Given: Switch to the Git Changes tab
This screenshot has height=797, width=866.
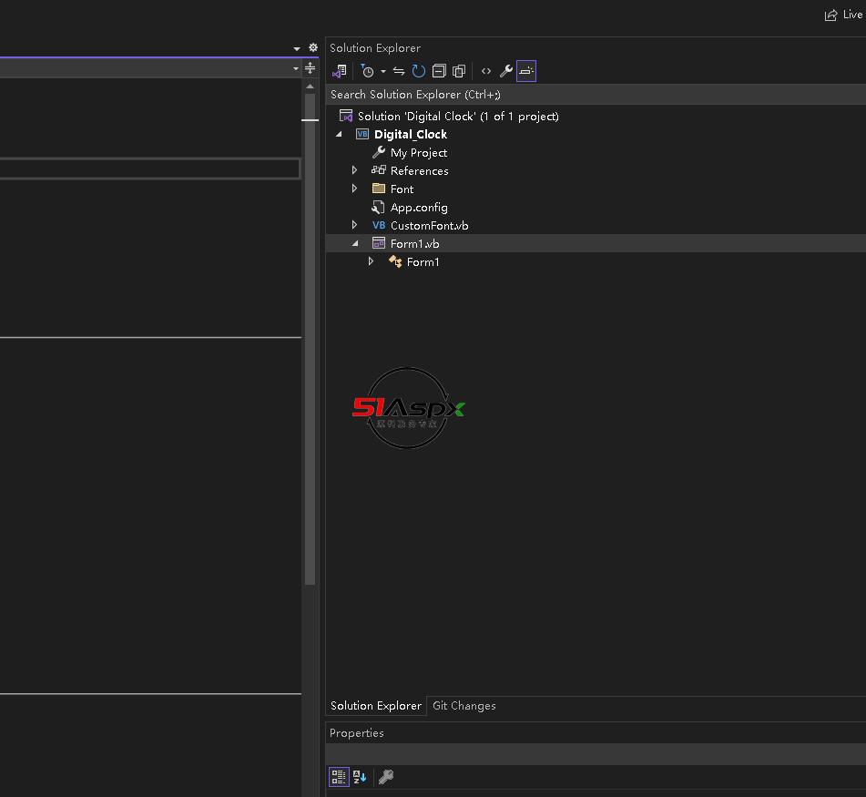Looking at the screenshot, I should [x=464, y=706].
